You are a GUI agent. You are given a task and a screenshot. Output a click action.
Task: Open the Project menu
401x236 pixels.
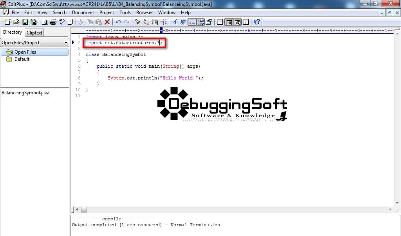point(107,13)
